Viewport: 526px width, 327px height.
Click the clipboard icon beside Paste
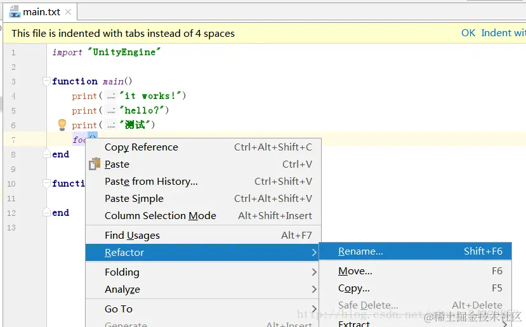[95, 164]
